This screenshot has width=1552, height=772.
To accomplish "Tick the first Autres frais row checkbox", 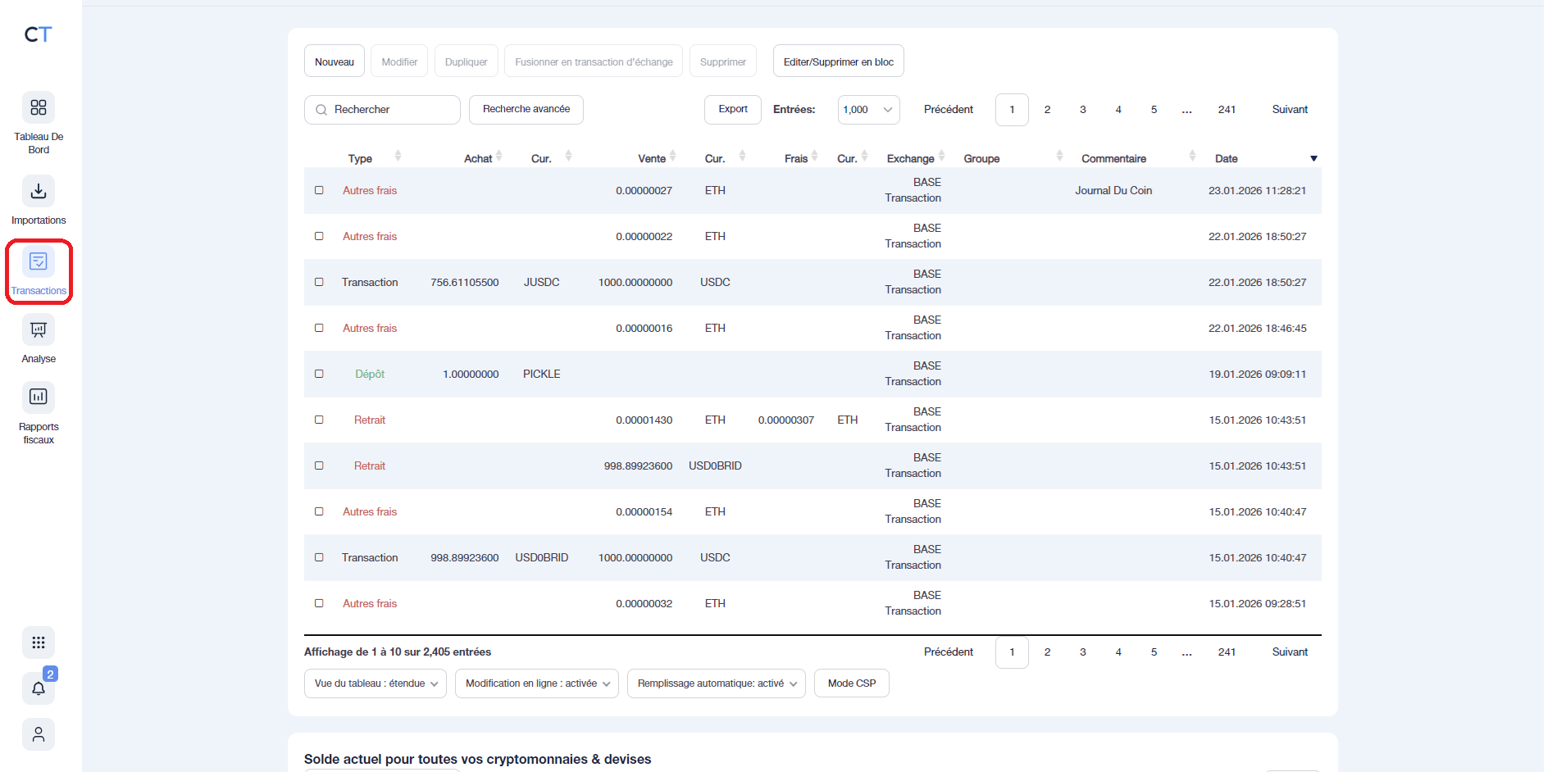I will (x=319, y=190).
